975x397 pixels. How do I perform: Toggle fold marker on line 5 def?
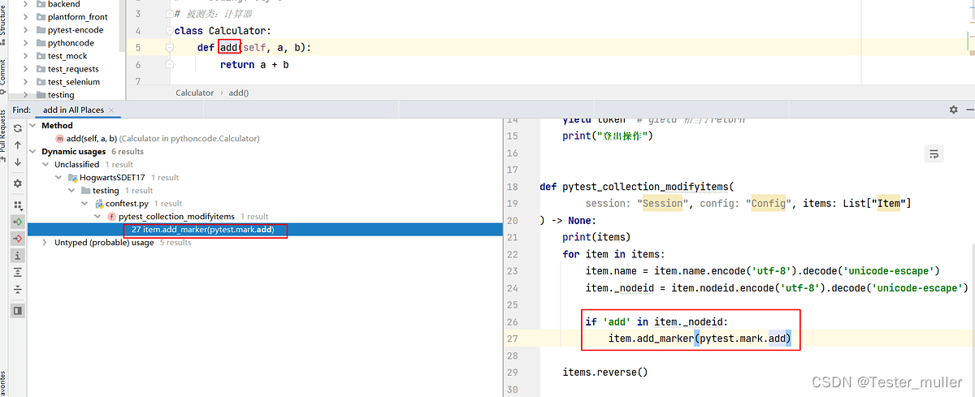(170, 48)
